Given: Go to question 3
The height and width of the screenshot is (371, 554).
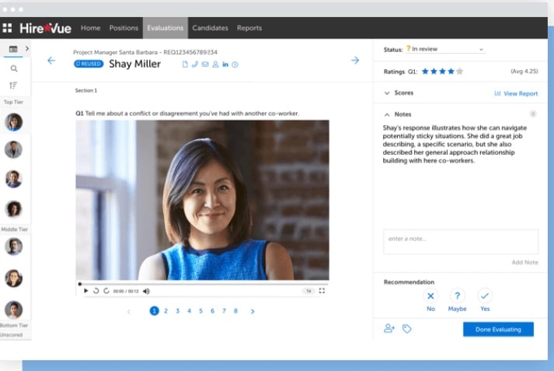Looking at the screenshot, I should click(x=178, y=311).
